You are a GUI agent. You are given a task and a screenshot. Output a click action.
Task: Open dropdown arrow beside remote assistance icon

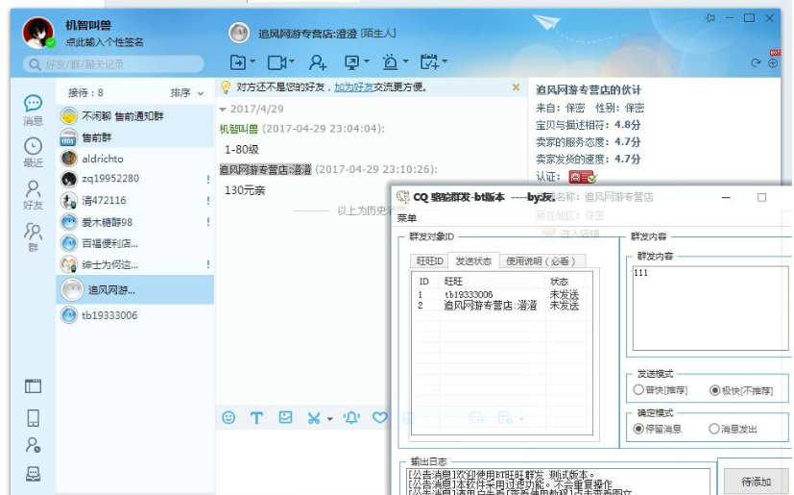coord(366,62)
